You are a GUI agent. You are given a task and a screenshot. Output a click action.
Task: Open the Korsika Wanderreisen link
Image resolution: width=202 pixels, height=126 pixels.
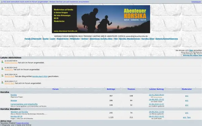[130, 39]
